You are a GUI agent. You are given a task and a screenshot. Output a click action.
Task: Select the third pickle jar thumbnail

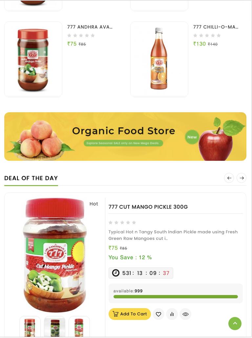point(79,327)
